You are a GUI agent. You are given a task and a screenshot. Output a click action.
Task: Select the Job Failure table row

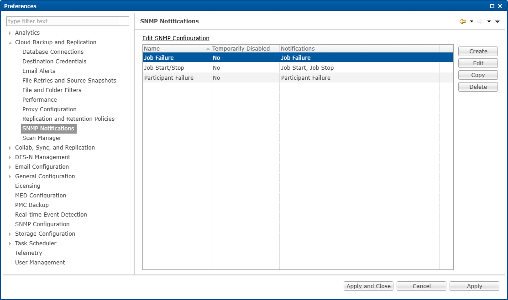pyautogui.click(x=298, y=57)
